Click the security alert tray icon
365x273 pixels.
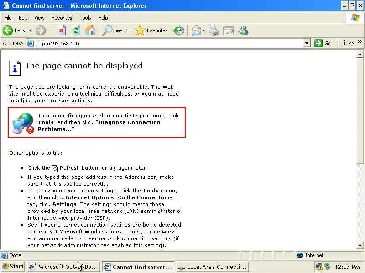coord(319,267)
